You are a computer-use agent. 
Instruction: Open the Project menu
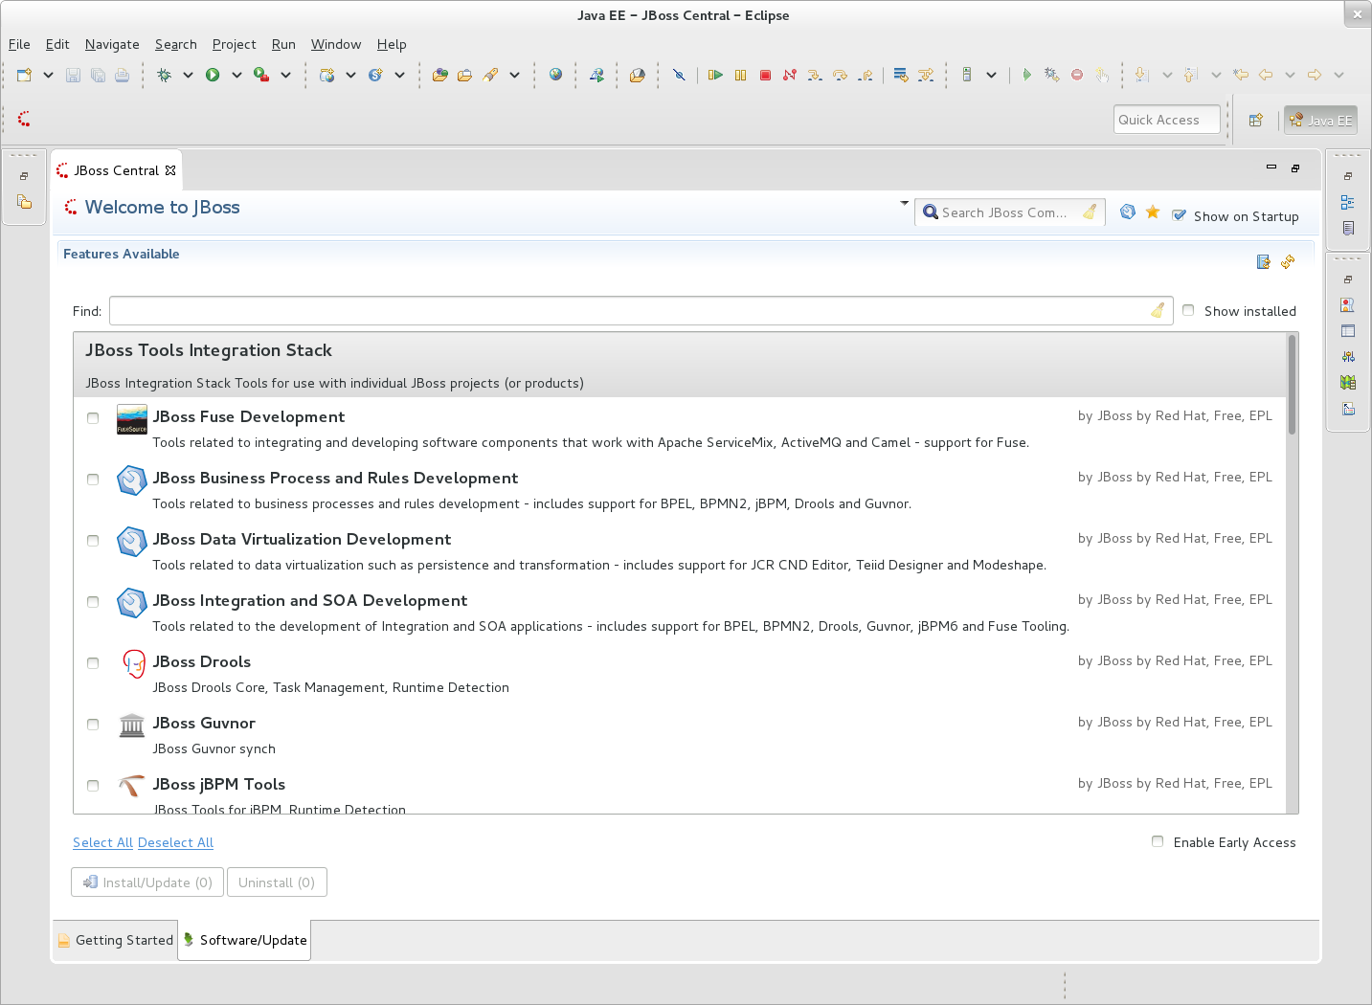(235, 44)
